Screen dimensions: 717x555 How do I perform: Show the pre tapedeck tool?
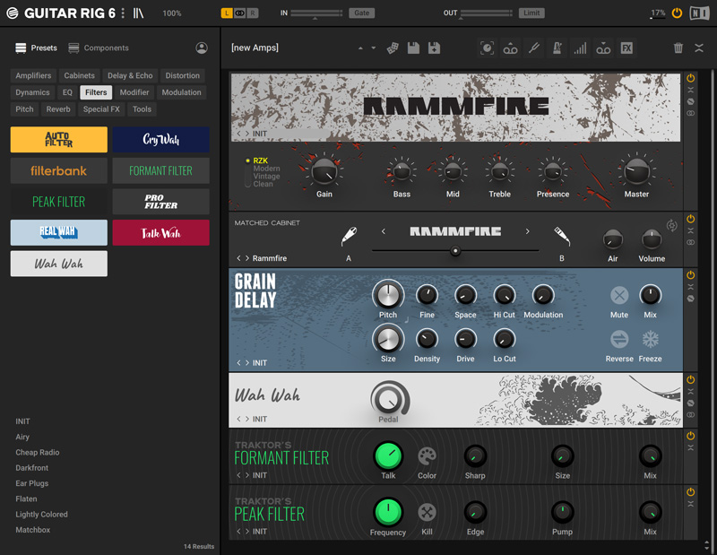click(x=510, y=48)
